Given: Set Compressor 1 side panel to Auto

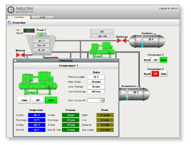Looking at the screenshot, I should [164, 60].
